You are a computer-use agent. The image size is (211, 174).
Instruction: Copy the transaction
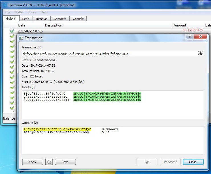click(x=33, y=162)
